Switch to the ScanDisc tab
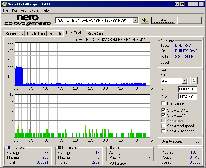 [x=95, y=33]
